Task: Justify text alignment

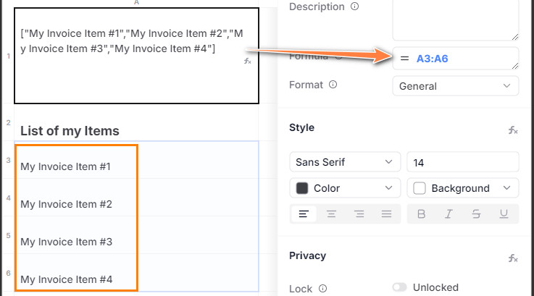Action: (x=386, y=213)
